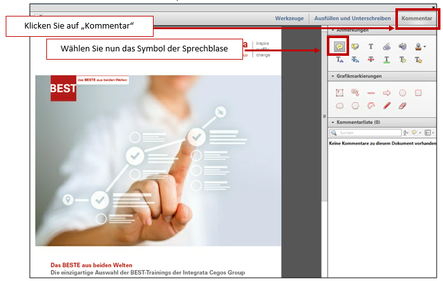Click the stamp tool icon
This screenshot has height=281, width=443.
418,46
